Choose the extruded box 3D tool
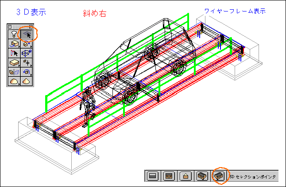Viewport: 286px width, 187px height. coord(14,63)
